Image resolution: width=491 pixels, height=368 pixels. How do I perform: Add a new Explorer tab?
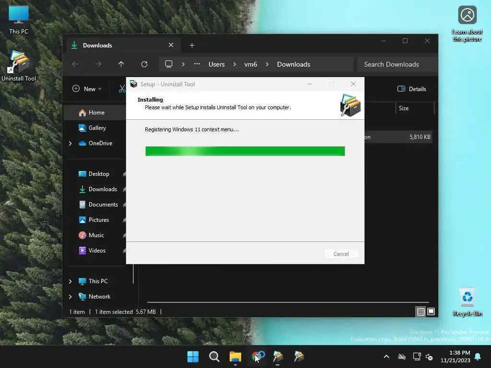192,46
